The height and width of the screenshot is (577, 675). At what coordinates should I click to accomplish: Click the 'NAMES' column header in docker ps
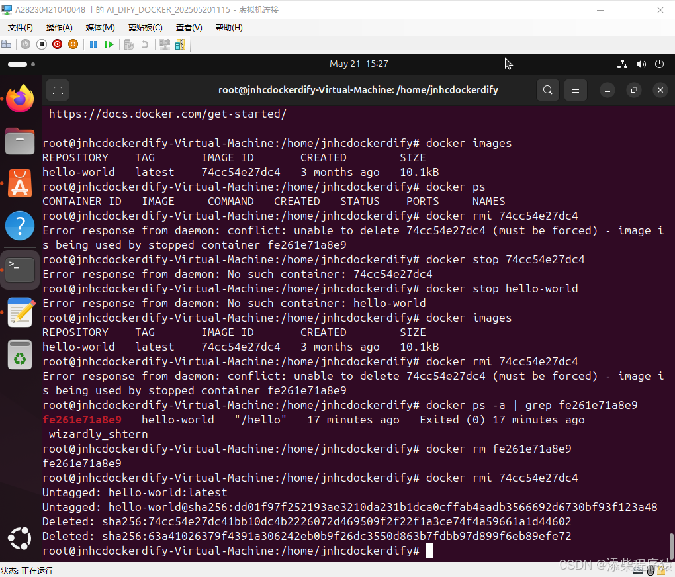(x=488, y=202)
